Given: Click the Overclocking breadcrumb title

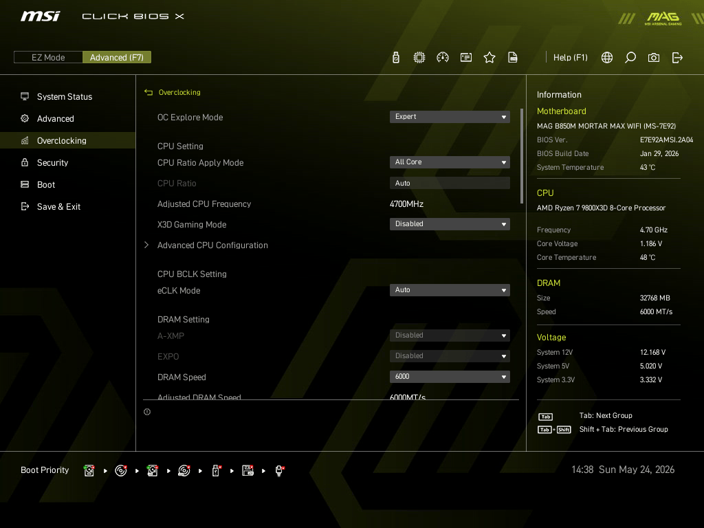Looking at the screenshot, I should coord(179,93).
